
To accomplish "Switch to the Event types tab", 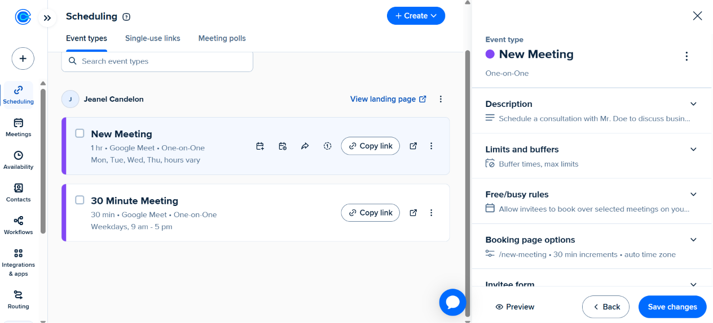I will pos(86,38).
